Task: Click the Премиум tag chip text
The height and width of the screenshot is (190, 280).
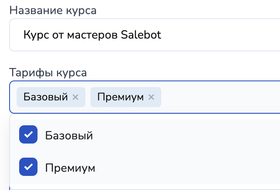Action: pos(120,97)
